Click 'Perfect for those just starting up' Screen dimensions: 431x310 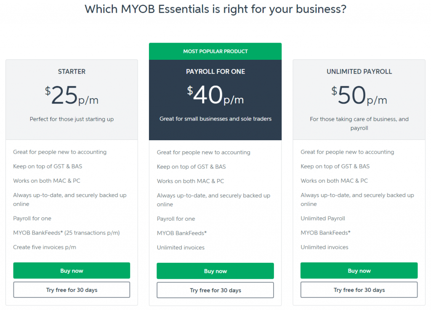(72, 119)
